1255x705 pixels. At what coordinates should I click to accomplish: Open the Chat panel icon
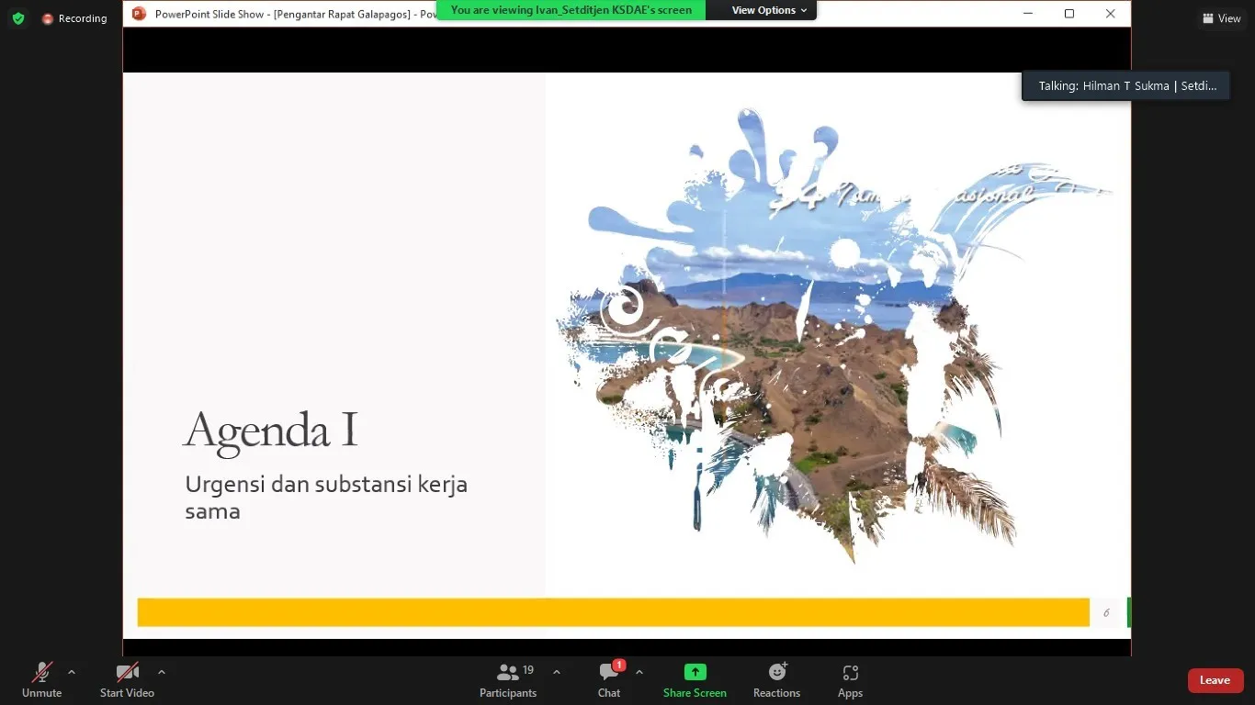(x=609, y=673)
